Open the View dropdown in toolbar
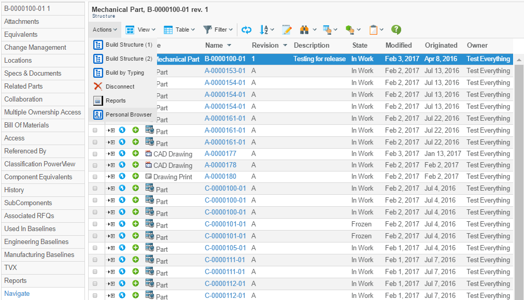The height and width of the screenshot is (300, 524). point(140,30)
